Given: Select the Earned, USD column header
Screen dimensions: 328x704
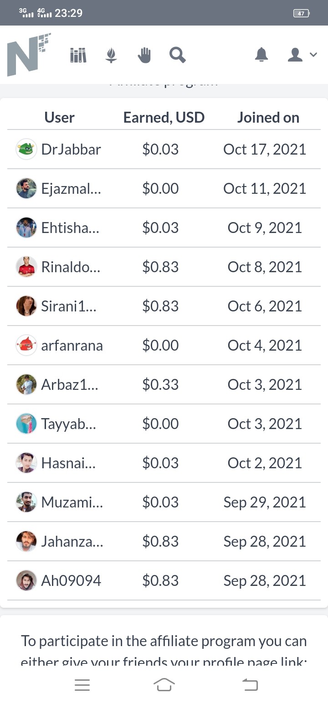Looking at the screenshot, I should point(164,118).
